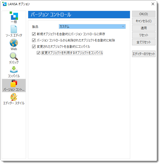Click the LANSA logo in title bar
Screen dimensions: 161x165
coord(4,4)
